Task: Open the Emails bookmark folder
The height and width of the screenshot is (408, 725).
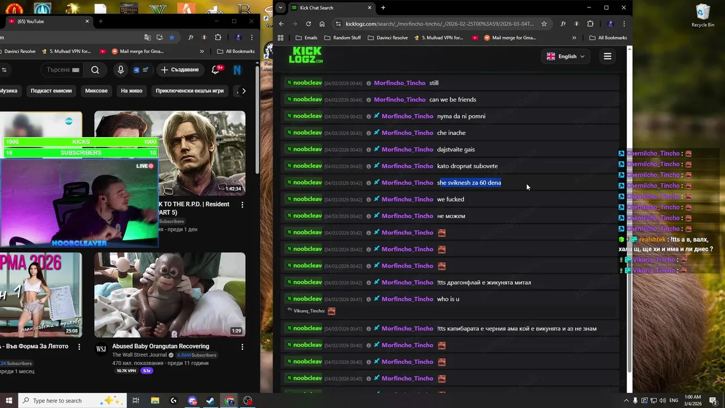Action: point(306,38)
